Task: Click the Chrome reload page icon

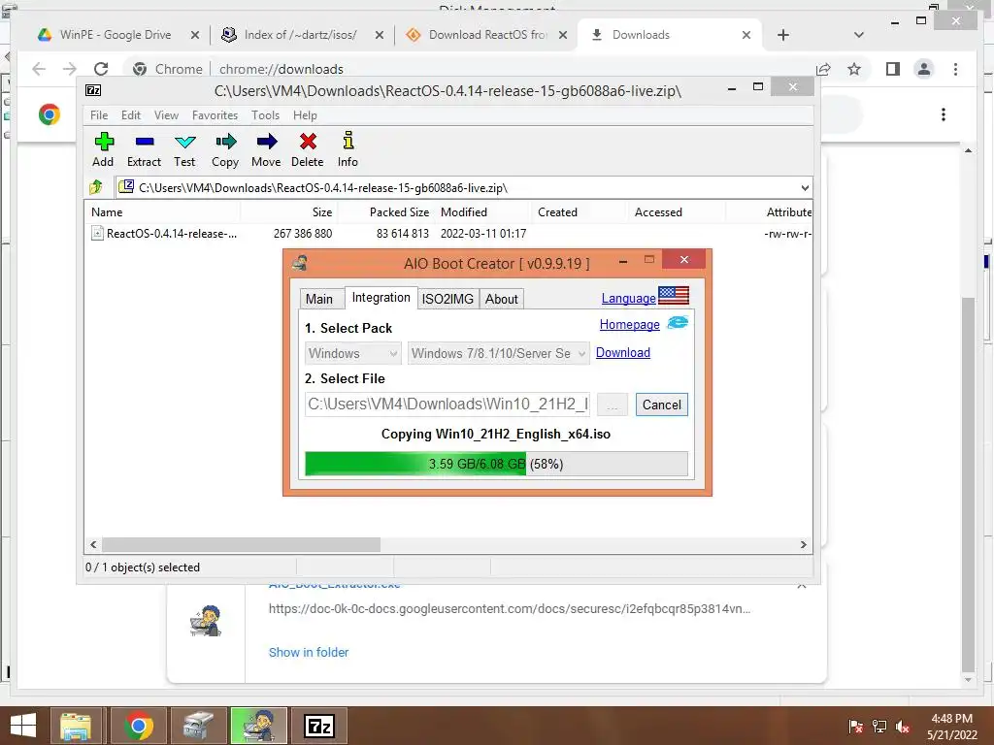Action: point(101,69)
